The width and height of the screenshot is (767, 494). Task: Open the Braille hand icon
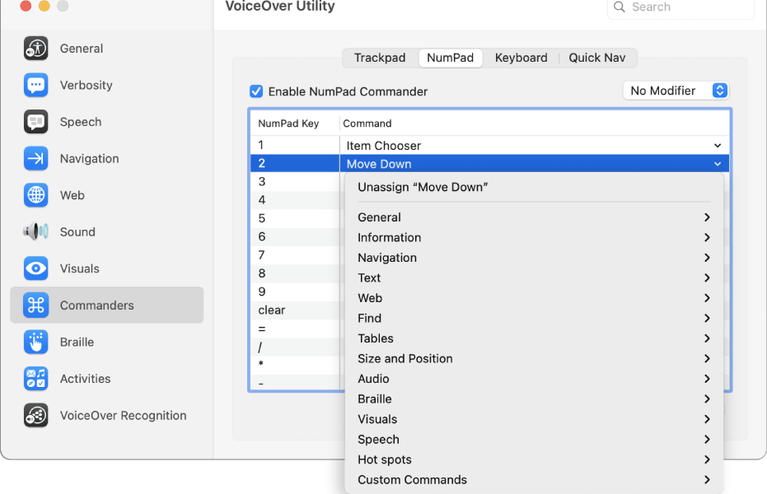pyautogui.click(x=35, y=342)
